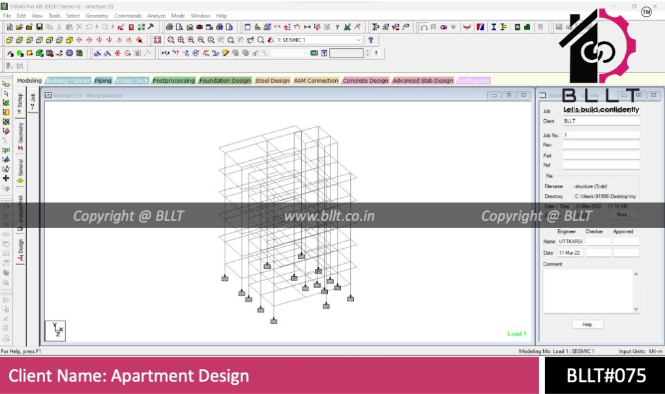Screen dimensions: 665x394
Task: Click the green Load 1 label in view
Action: 516,334
